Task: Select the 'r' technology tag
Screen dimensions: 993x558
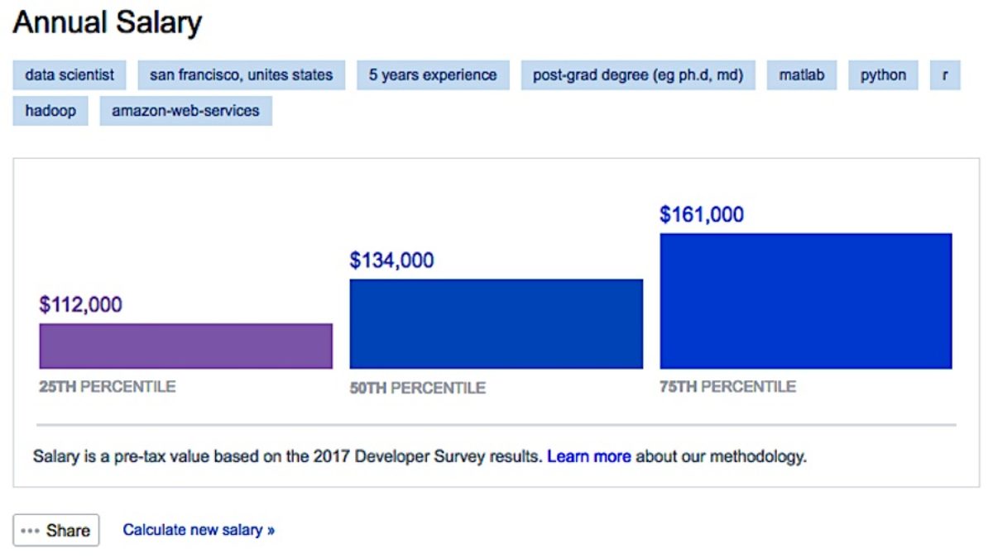Action: 944,74
